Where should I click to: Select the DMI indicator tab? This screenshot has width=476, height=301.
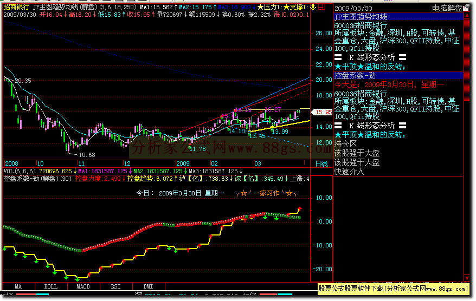[148, 286]
